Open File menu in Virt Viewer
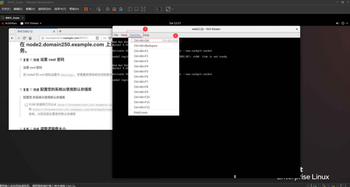Viewport: 350px width, 187px height. (116, 35)
